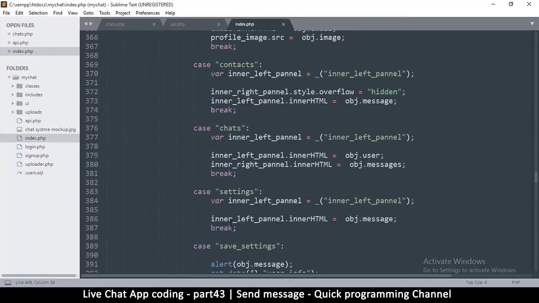Viewport: 539px width, 303px height.
Task: Open users.sql in sidebar
Action: click(34, 173)
